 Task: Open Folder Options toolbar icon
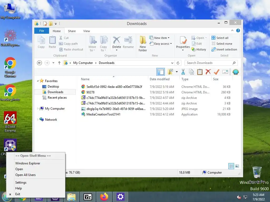tap(170, 72)
